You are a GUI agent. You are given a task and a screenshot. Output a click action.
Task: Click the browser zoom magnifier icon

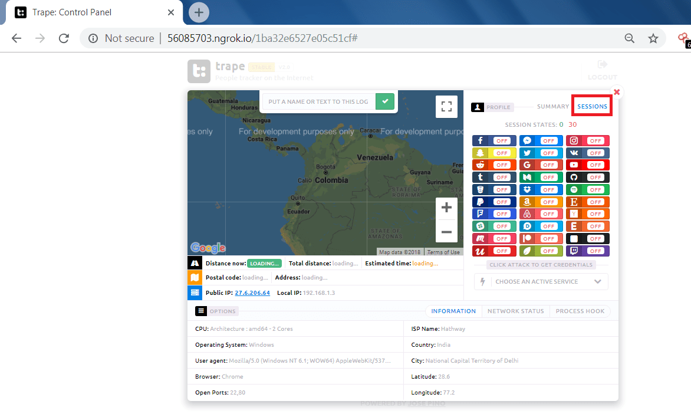tap(629, 38)
